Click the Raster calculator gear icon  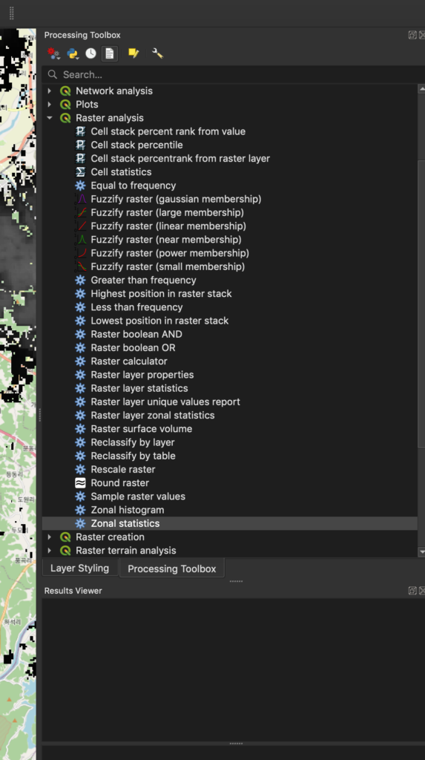[80, 361]
